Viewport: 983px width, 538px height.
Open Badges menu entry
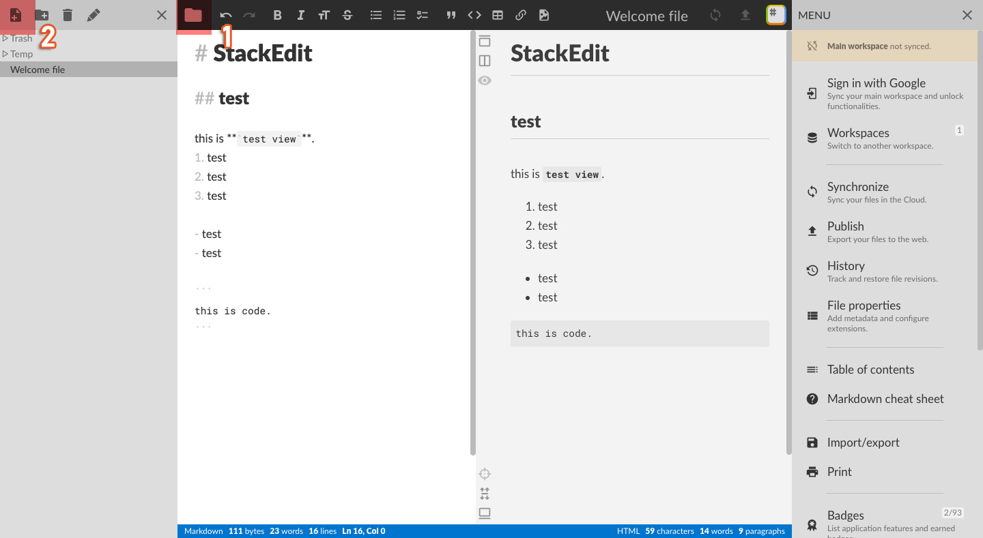click(885, 522)
